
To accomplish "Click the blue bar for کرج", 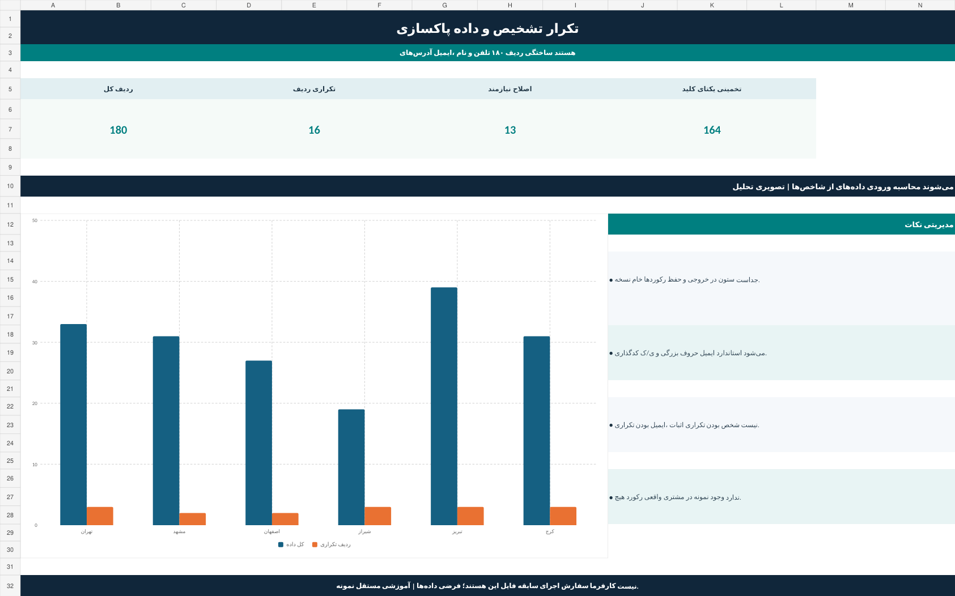I will coord(537,431).
